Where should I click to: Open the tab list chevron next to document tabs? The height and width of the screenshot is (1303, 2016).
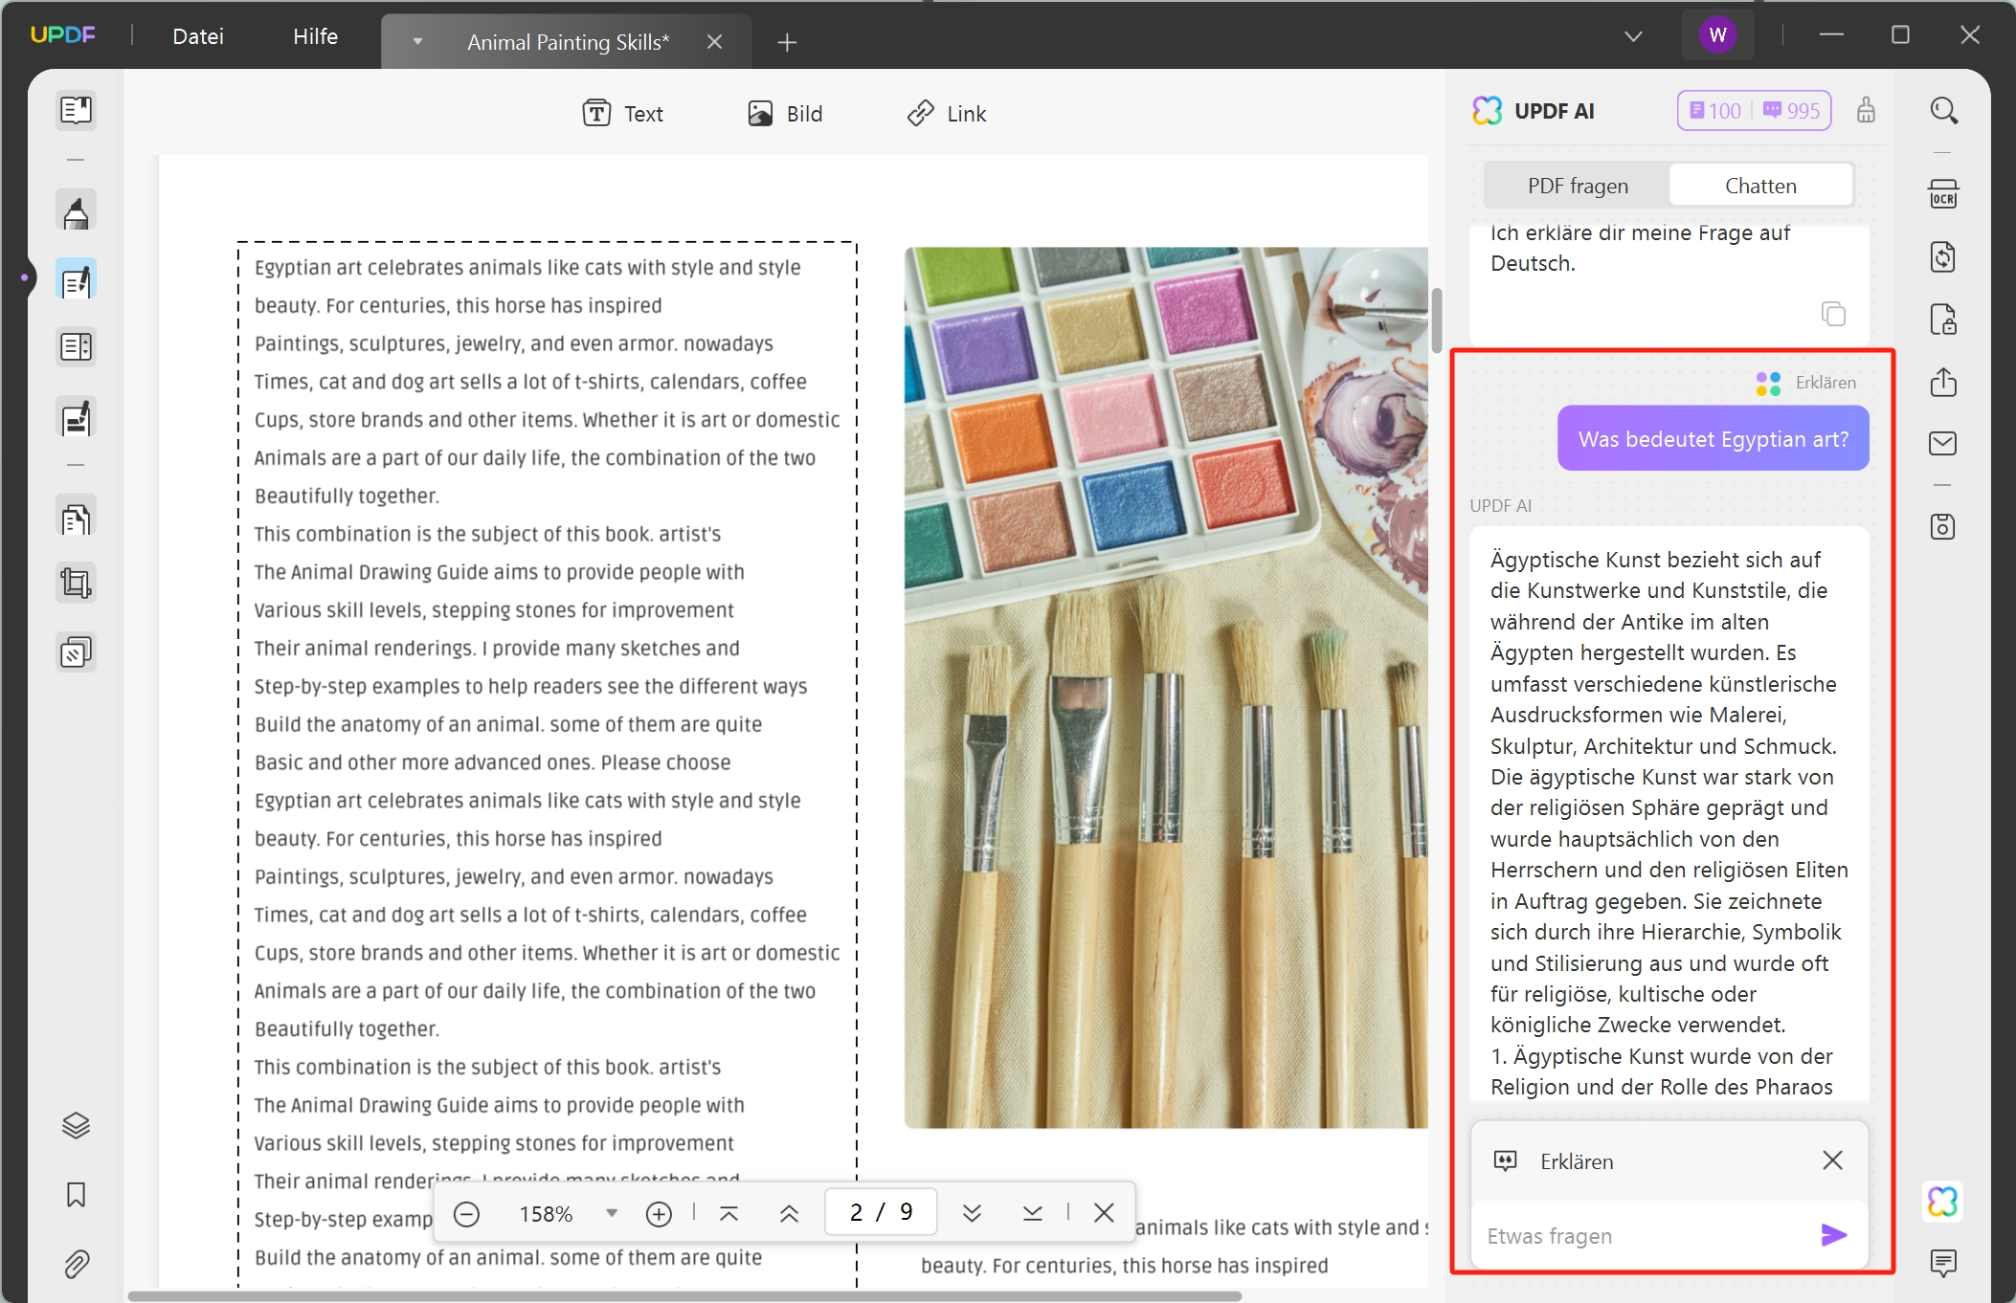click(416, 41)
